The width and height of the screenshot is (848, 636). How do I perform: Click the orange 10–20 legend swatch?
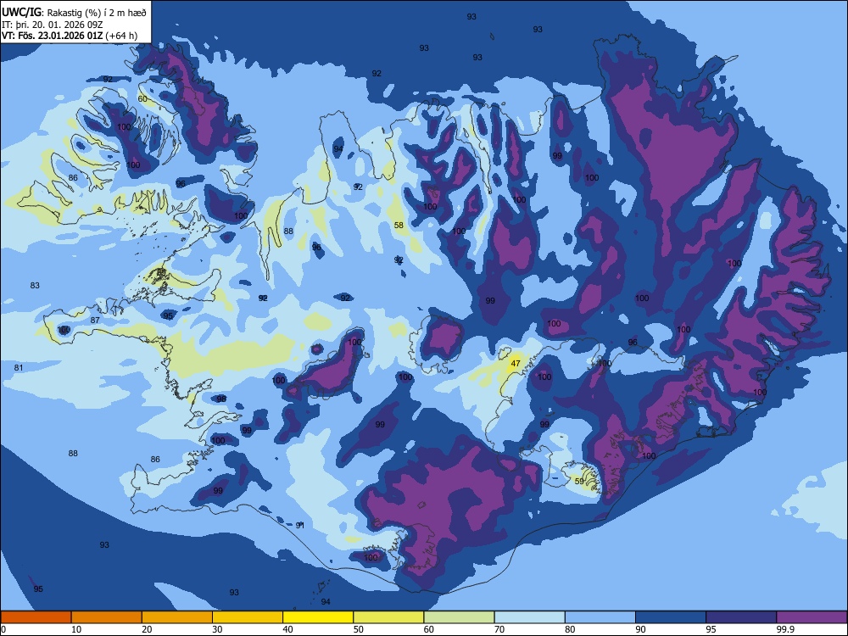(107, 617)
